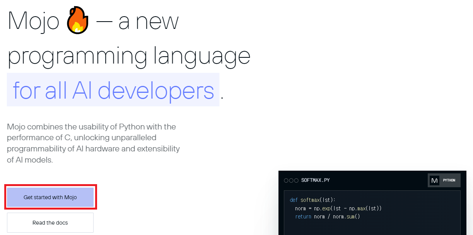Click the 'programming language' headline text
This screenshot has height=235, width=473.
click(129, 57)
